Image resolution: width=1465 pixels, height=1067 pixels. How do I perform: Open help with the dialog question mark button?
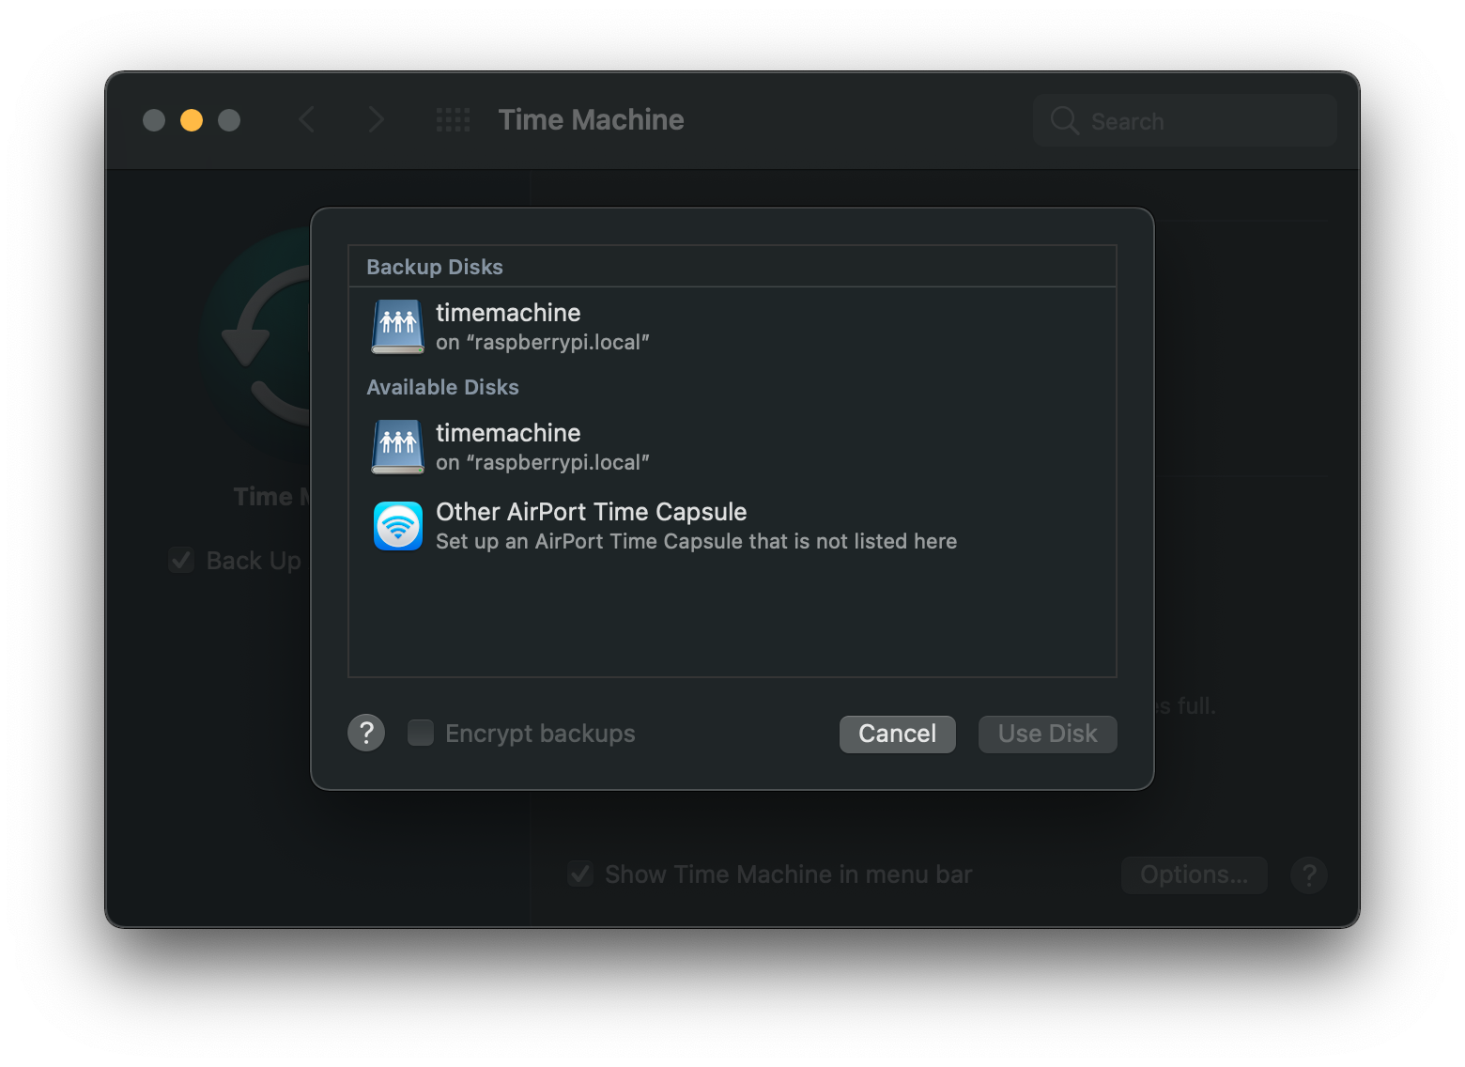(366, 733)
